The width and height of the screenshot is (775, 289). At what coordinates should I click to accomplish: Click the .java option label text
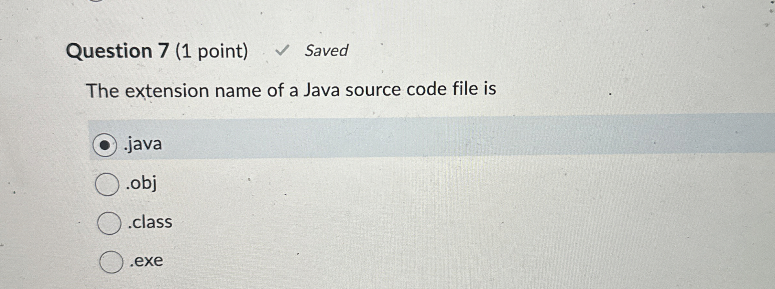pos(142,144)
